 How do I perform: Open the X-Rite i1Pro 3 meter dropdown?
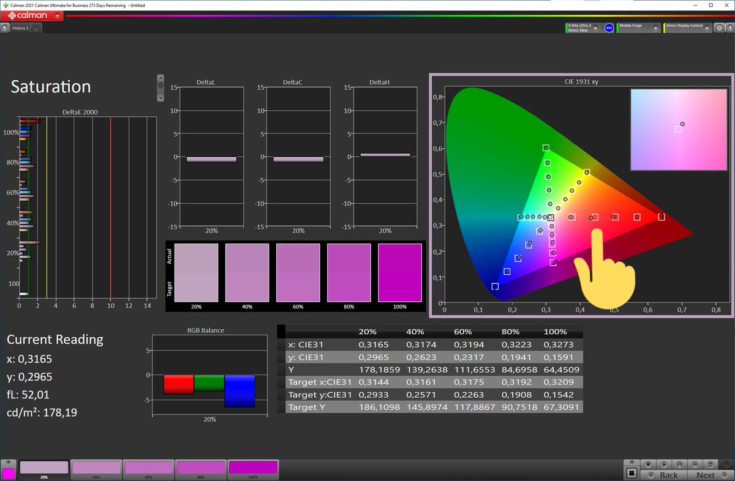tap(595, 28)
